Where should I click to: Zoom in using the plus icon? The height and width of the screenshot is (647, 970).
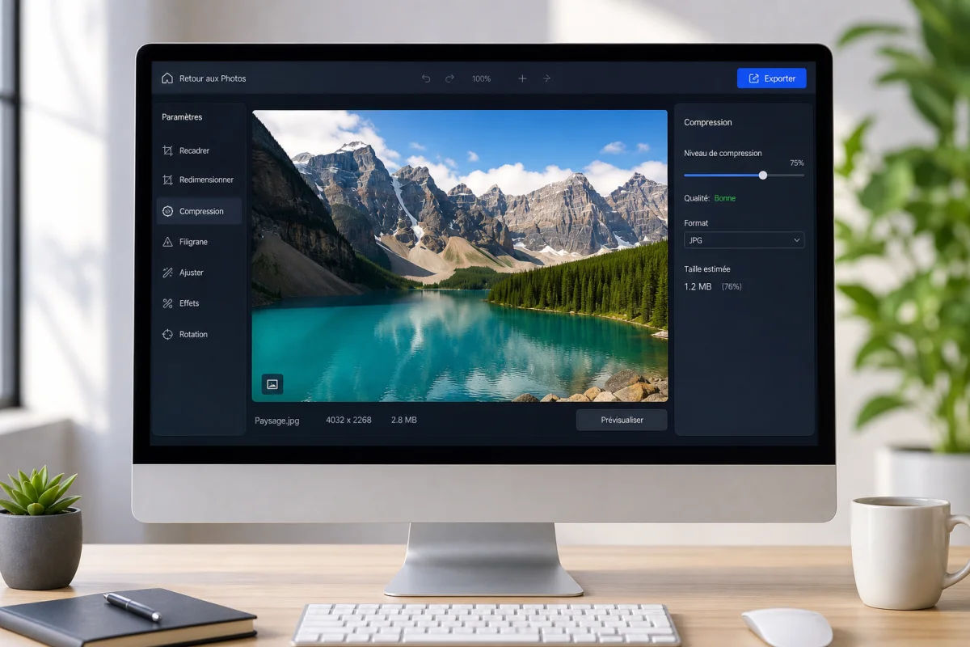(522, 78)
